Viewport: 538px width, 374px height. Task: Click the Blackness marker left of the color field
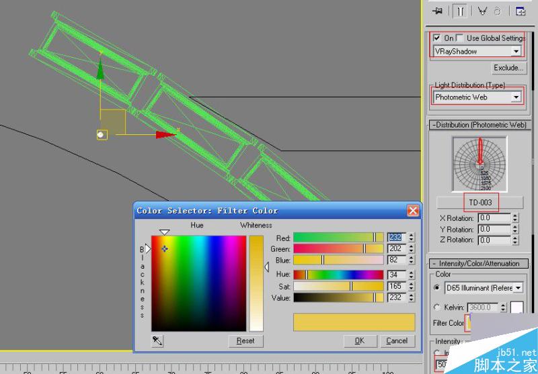click(x=148, y=248)
